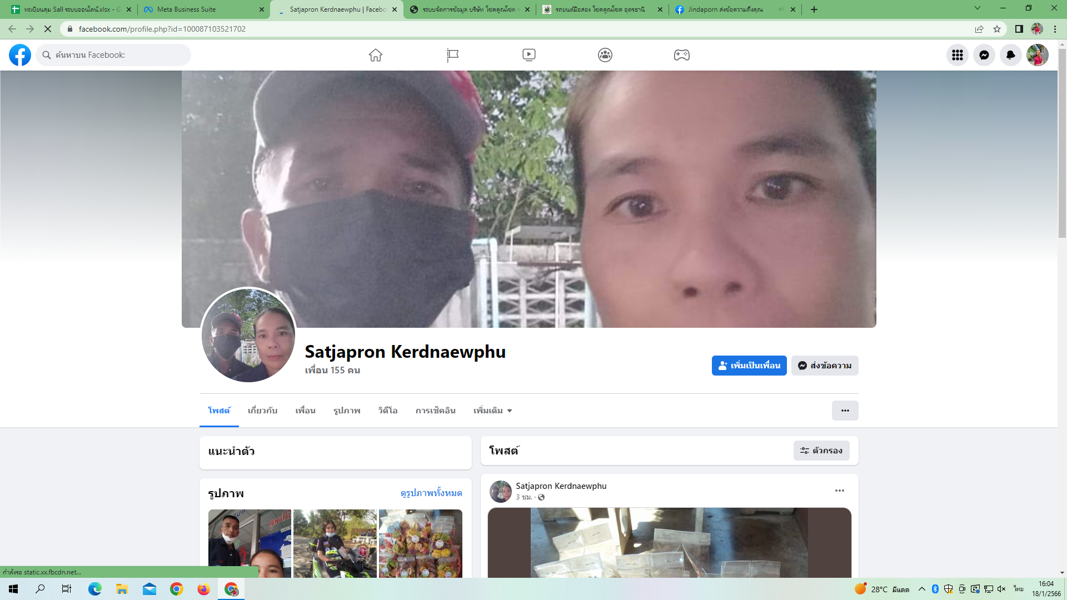Screen dimensions: 1067x600
Task: Open the ตัวกรอง post filter button
Action: [x=821, y=451]
